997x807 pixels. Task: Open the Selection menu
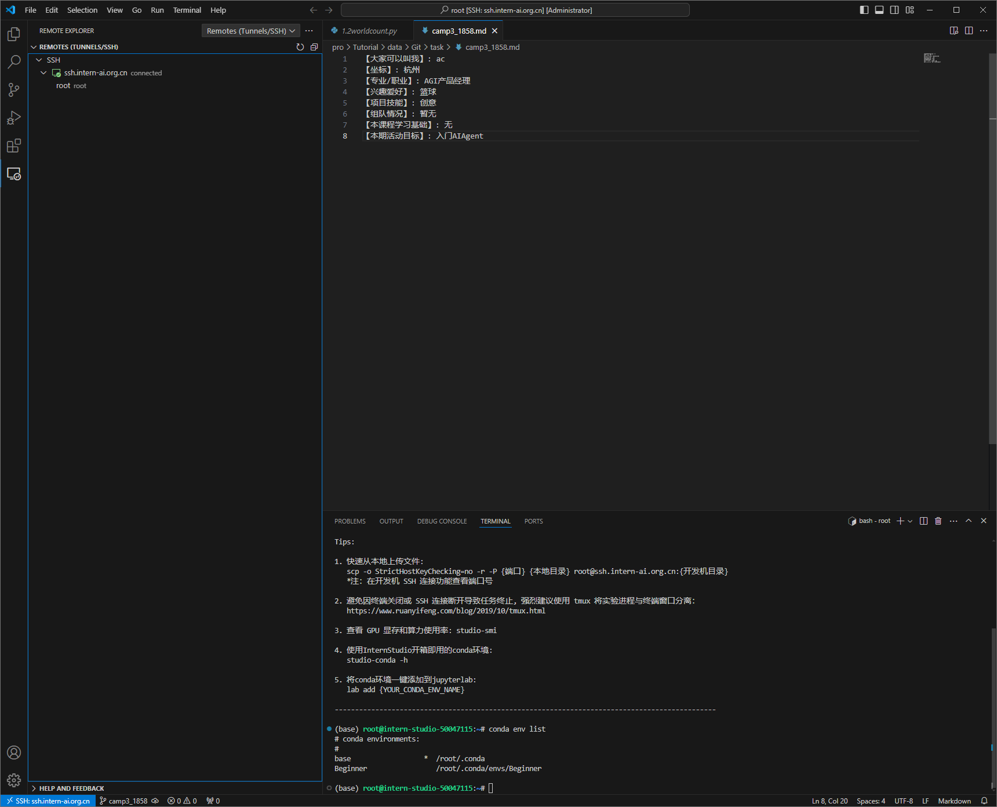pos(82,10)
